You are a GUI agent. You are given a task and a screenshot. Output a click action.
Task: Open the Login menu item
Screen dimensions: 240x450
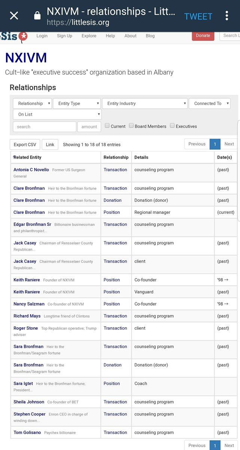(x=42, y=36)
